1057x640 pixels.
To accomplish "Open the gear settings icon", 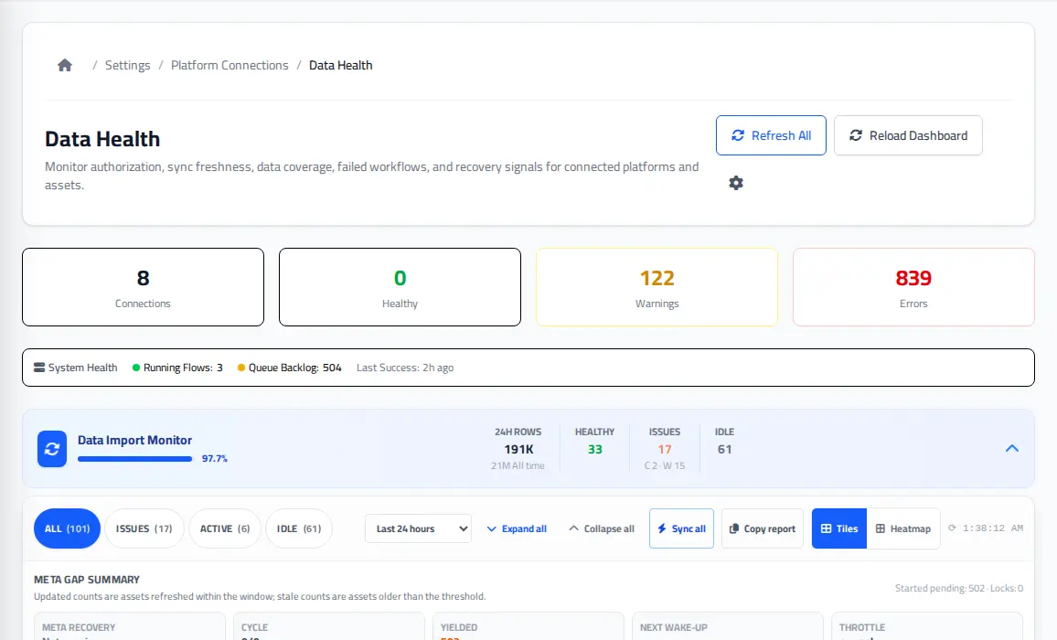I will coord(735,183).
